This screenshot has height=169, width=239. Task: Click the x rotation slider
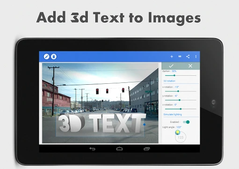coord(181,91)
